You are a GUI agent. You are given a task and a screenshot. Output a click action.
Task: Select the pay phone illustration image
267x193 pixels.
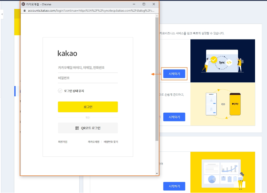pos(223,104)
